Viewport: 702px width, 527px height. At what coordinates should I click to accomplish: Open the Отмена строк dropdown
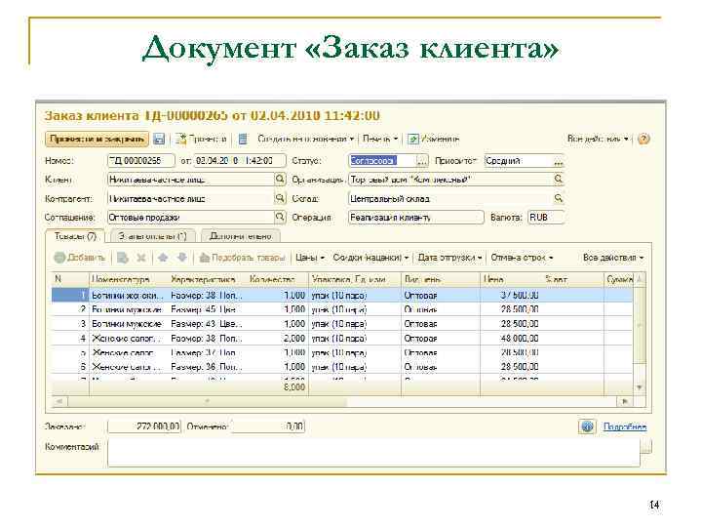(522, 258)
